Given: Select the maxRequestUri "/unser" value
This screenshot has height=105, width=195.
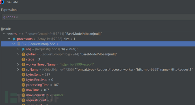Looking at the screenshot, I should point(58,95).
